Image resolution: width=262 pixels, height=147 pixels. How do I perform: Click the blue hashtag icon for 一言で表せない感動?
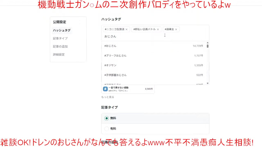(105, 89)
